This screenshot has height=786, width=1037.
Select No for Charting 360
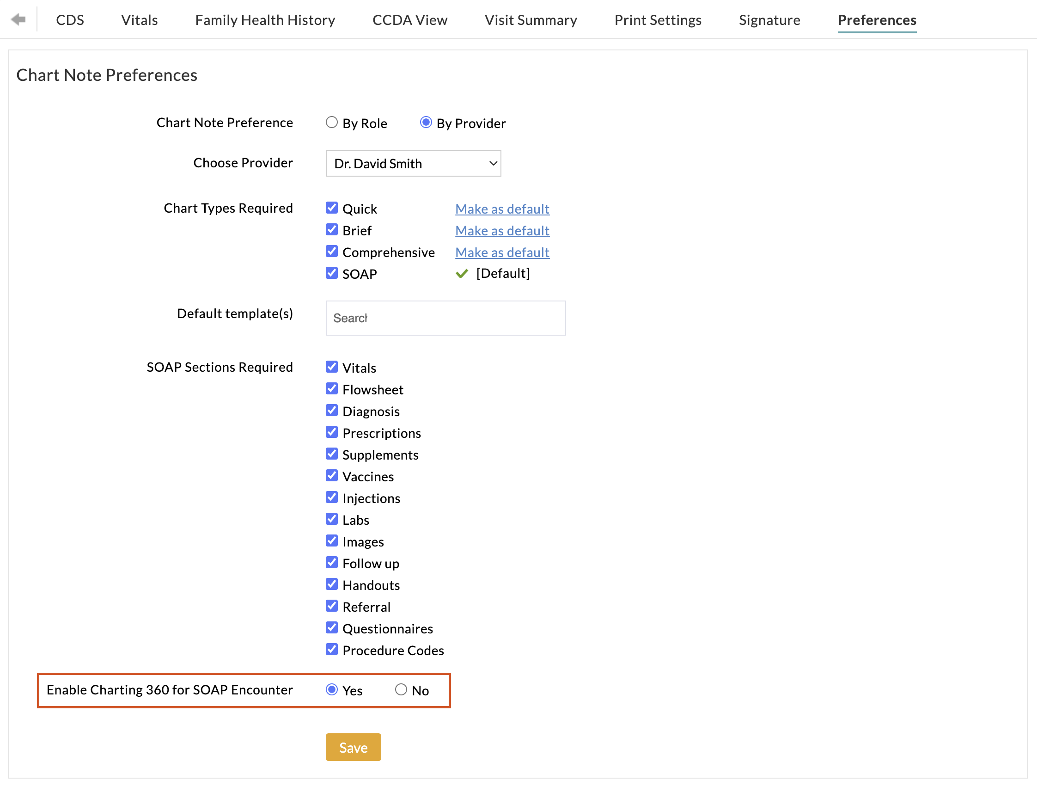pos(401,689)
